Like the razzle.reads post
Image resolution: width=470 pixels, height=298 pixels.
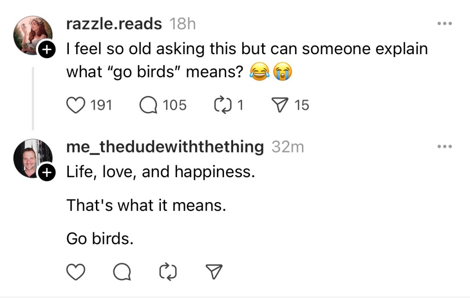76,106
